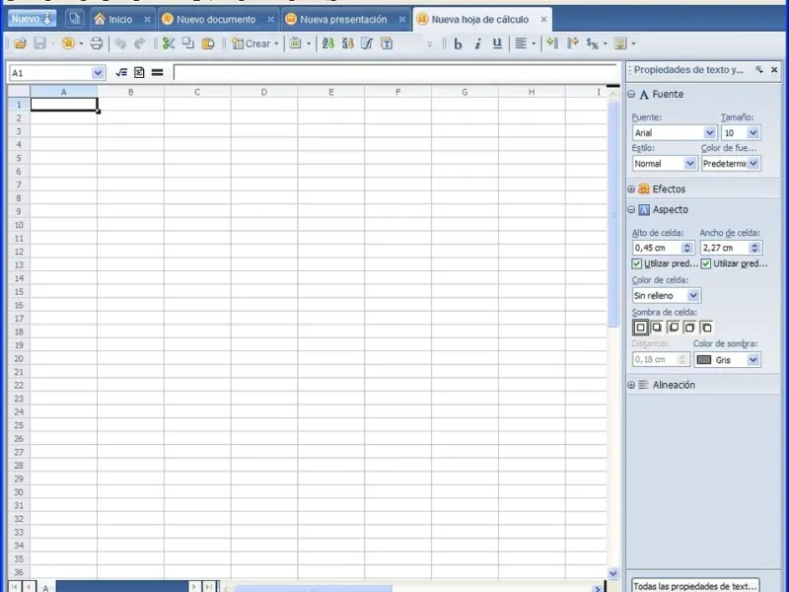
Task: Click the Efectos panel icon
Action: (x=644, y=189)
